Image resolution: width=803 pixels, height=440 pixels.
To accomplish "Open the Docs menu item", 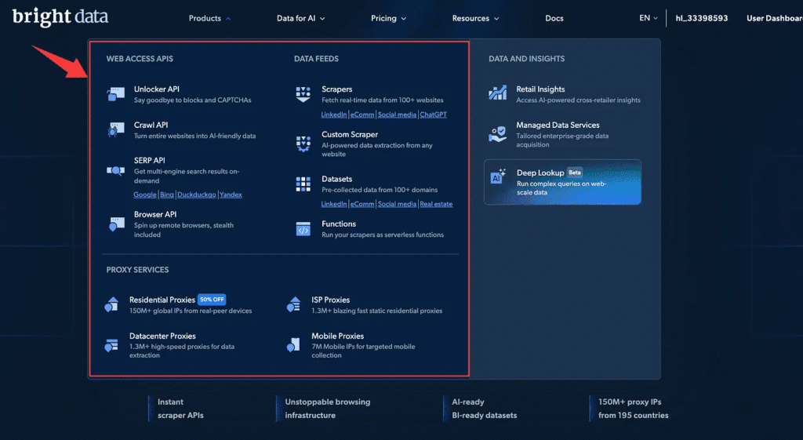I will [x=554, y=18].
